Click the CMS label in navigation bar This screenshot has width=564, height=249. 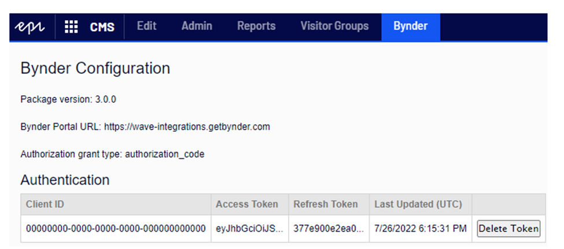[x=102, y=27]
